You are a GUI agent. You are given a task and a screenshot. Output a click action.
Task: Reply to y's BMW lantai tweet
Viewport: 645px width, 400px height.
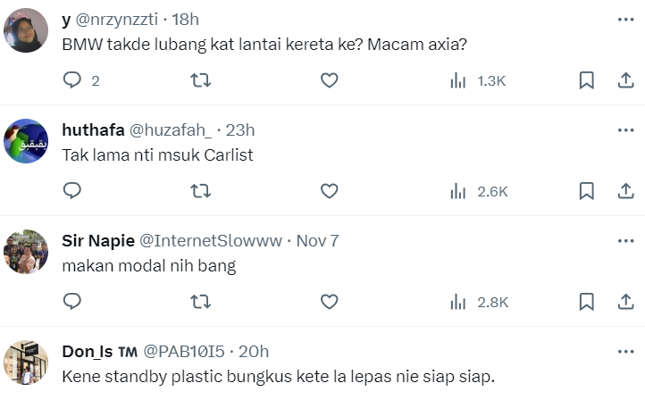(x=73, y=80)
